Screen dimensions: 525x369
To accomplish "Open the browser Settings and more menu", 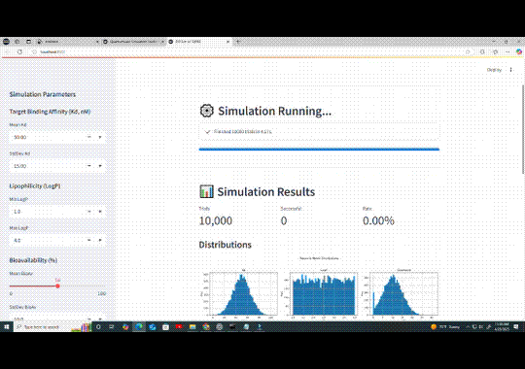I will (507, 51).
